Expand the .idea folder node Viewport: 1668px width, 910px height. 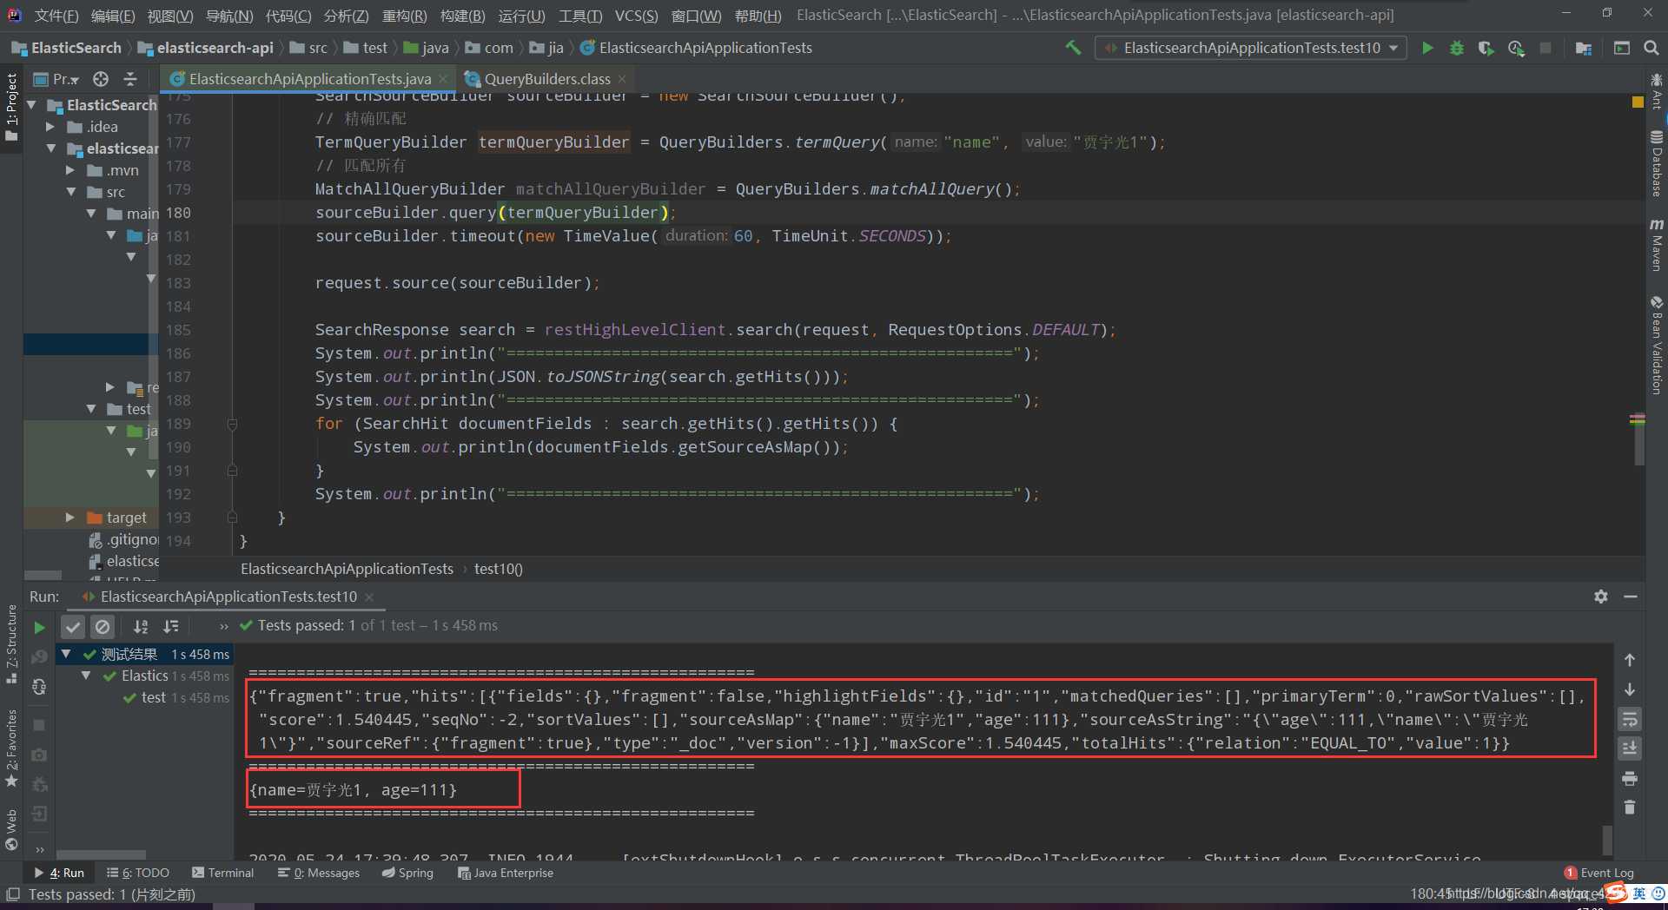pyautogui.click(x=51, y=127)
